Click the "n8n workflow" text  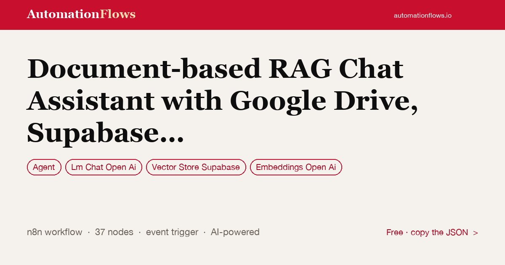tap(55, 232)
